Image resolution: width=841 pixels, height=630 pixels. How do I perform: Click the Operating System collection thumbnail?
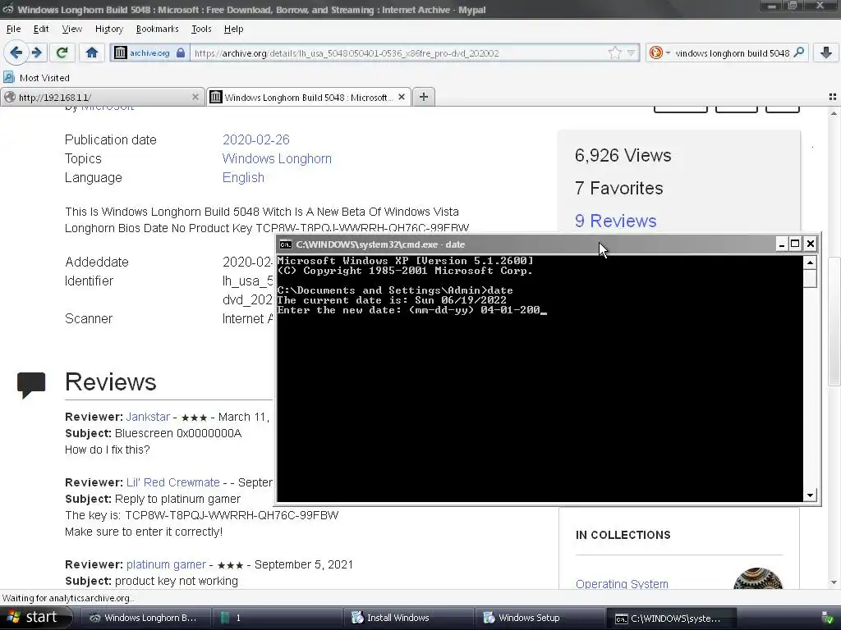tap(757, 580)
